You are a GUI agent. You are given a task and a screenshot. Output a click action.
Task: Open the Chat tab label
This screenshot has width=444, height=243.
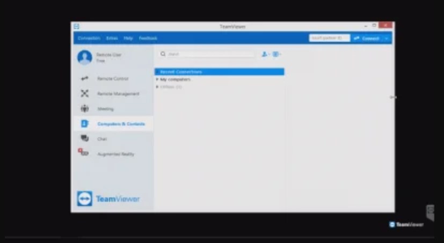point(102,139)
